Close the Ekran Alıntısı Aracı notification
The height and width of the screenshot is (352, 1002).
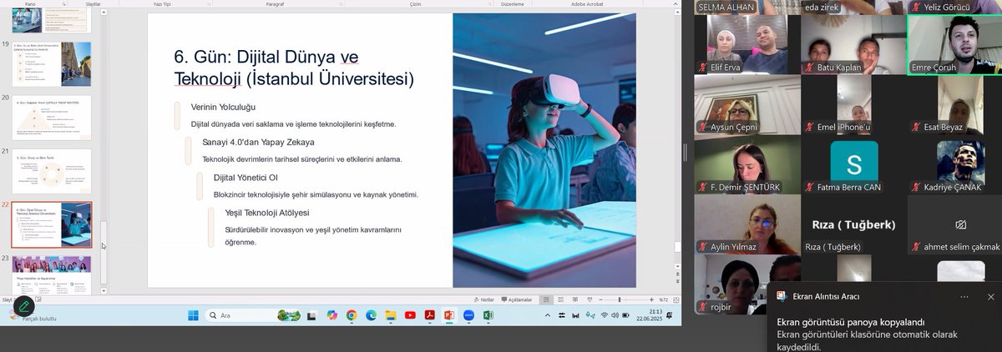(x=991, y=297)
